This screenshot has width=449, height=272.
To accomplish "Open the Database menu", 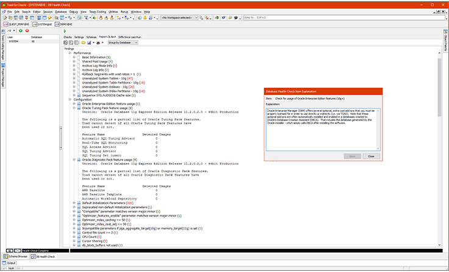I will tap(61, 12).
